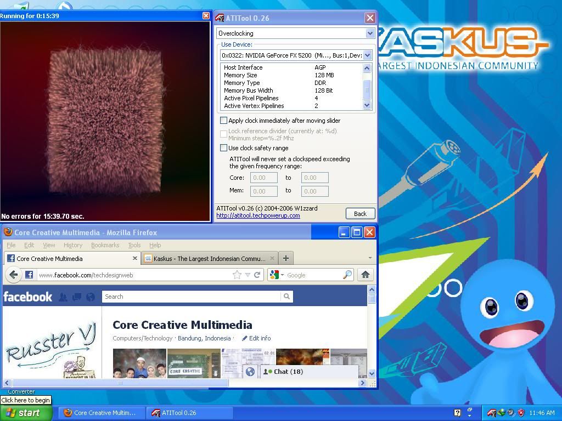Switch to the Core Creative Multimedia tab
Screen dimensions: 562x421
point(72,258)
